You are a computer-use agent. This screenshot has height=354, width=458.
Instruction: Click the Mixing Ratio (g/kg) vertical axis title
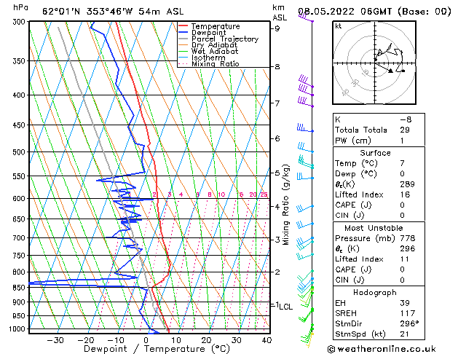coord(286,205)
